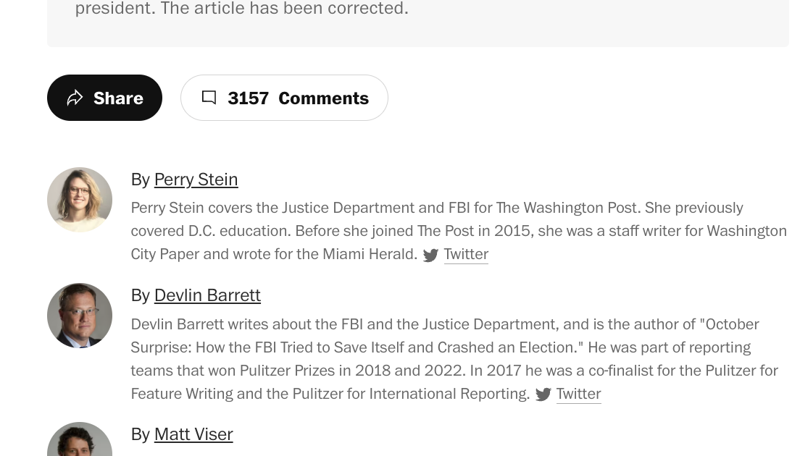The width and height of the screenshot is (800, 456).
Task: Click Devlin Barrett's bio paragraph
Action: 454,359
